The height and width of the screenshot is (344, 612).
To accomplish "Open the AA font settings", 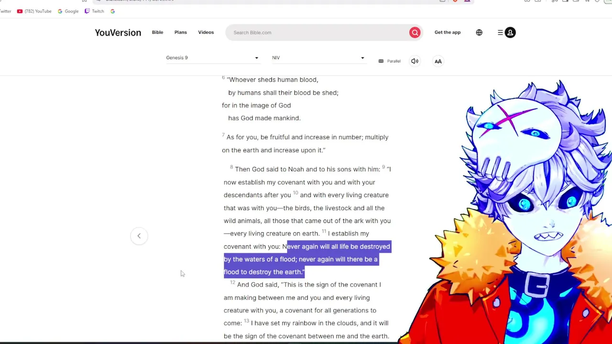I will point(438,61).
